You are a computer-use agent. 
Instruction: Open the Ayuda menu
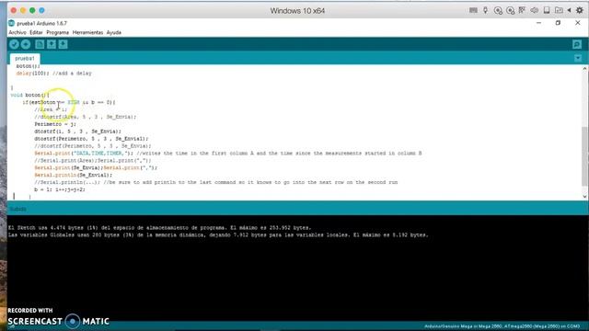coord(114,33)
